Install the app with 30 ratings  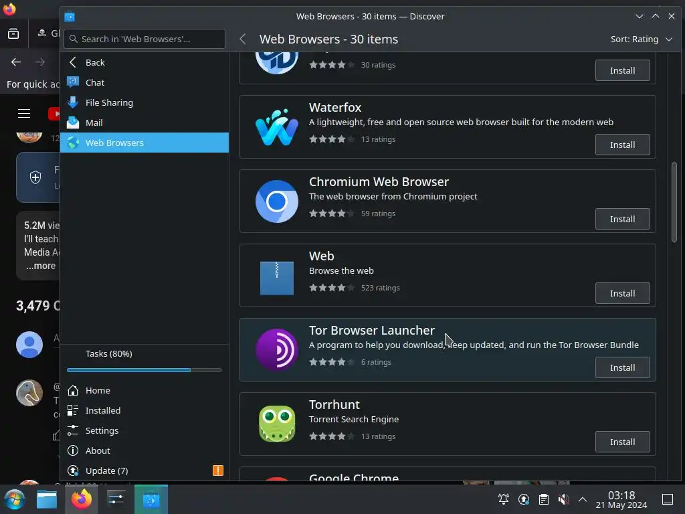pos(623,70)
